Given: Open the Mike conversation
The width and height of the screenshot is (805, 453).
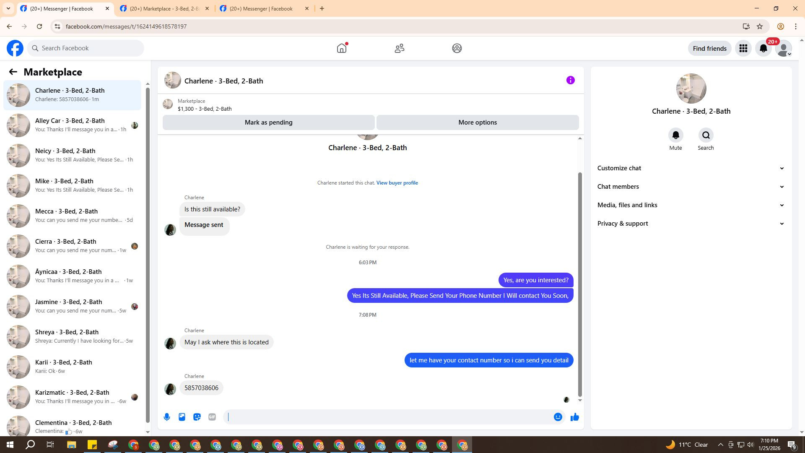Looking at the screenshot, I should (x=72, y=185).
